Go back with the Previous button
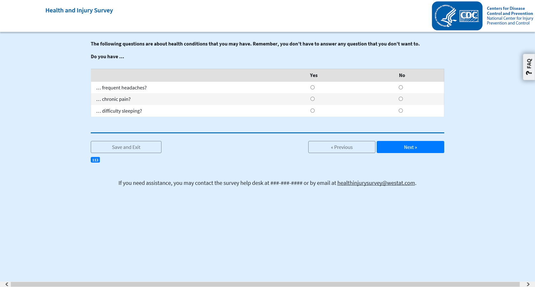This screenshot has height=287, width=535. pyautogui.click(x=342, y=147)
